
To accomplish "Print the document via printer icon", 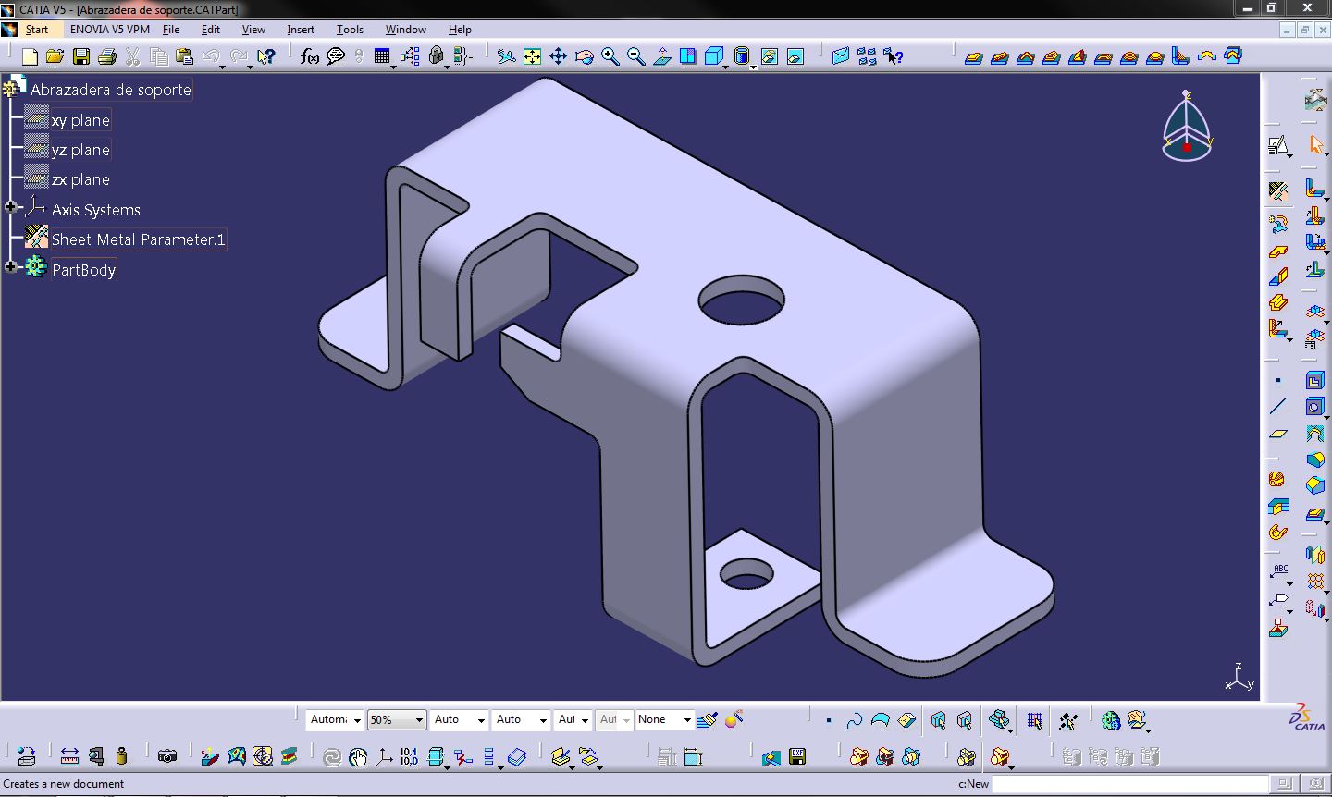I will tap(107, 57).
